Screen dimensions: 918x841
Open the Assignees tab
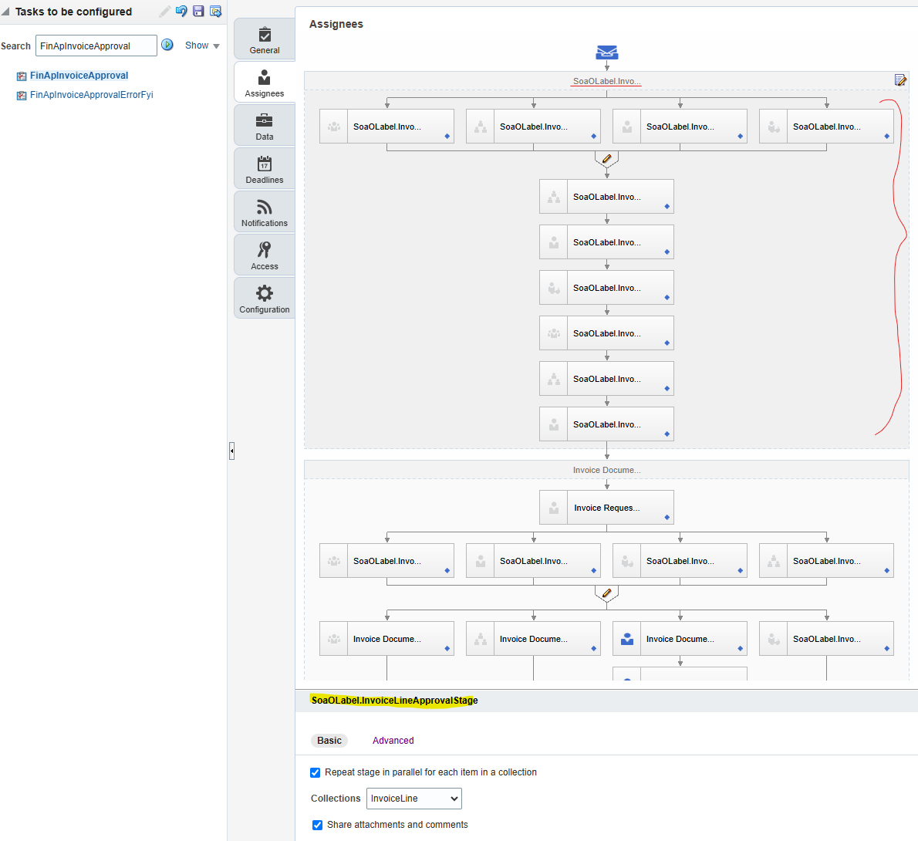(x=265, y=82)
